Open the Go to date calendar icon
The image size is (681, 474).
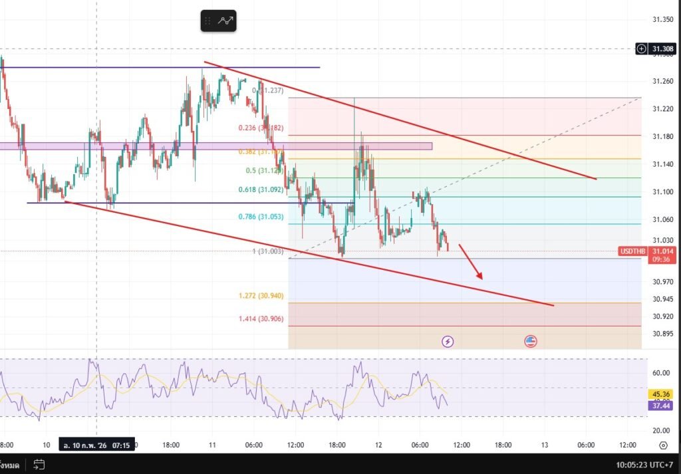pos(39,464)
